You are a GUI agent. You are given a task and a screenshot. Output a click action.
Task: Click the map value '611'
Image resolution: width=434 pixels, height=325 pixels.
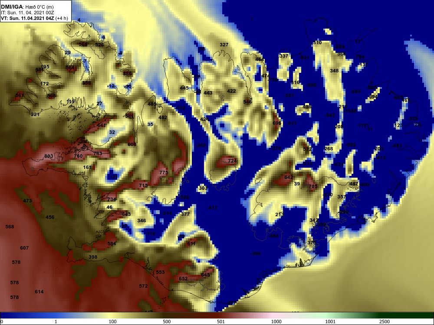[191, 244]
